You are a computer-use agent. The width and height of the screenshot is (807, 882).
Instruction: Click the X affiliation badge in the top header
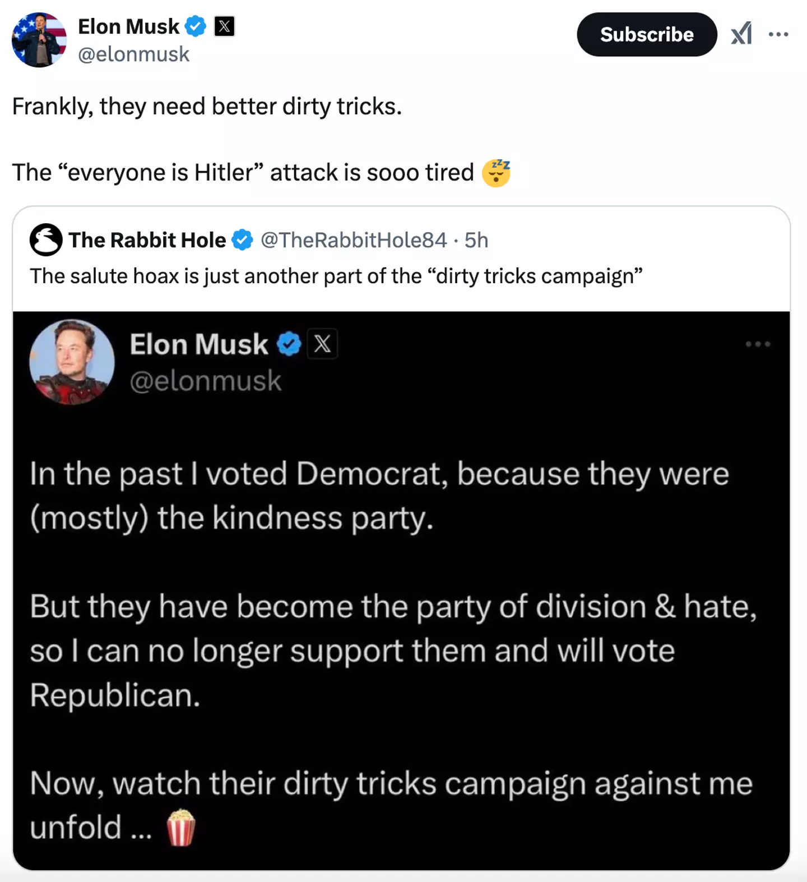point(224,26)
